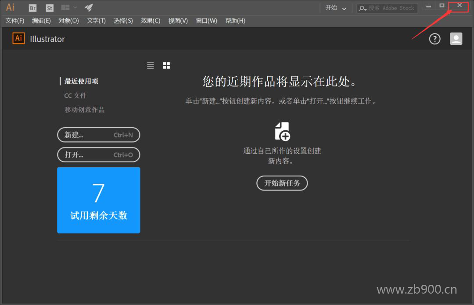
Task: Open Adobe Stock via the St icon
Action: tap(50, 8)
